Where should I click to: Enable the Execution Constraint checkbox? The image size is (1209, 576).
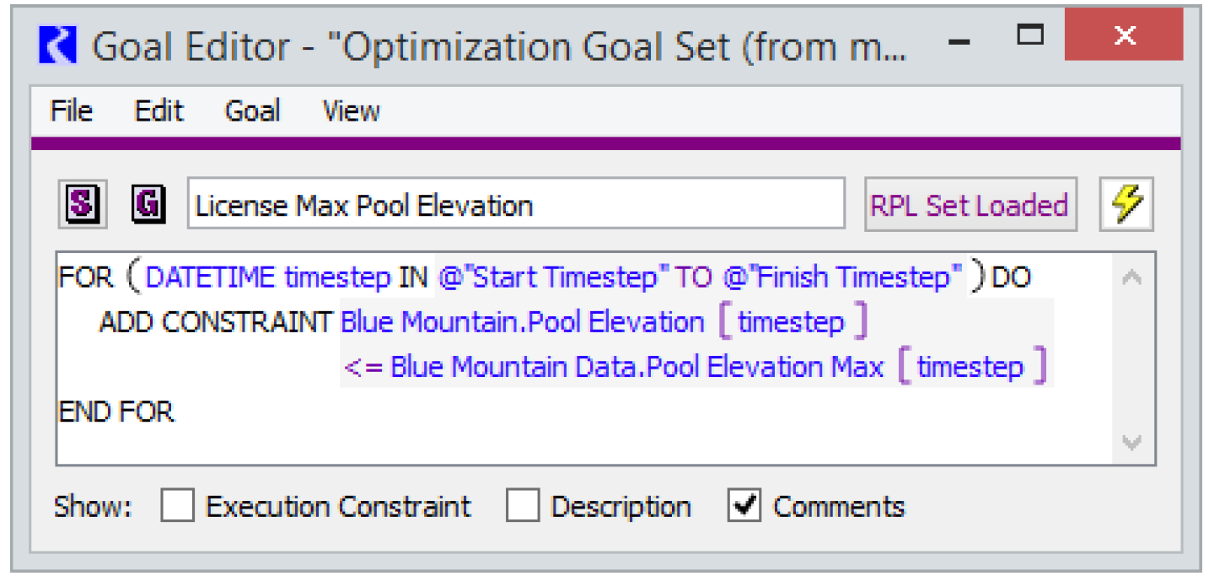point(178,507)
